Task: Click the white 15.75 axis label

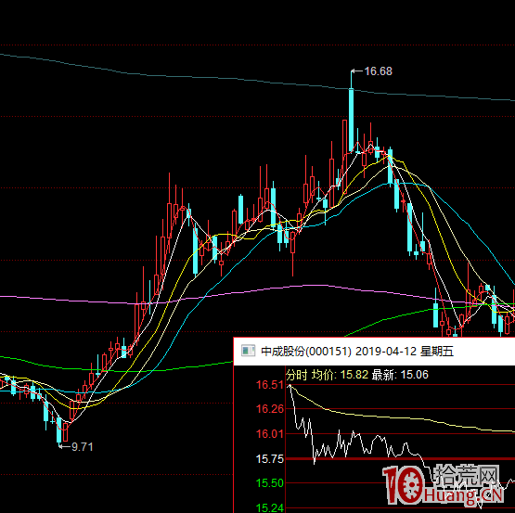Action: (269, 459)
